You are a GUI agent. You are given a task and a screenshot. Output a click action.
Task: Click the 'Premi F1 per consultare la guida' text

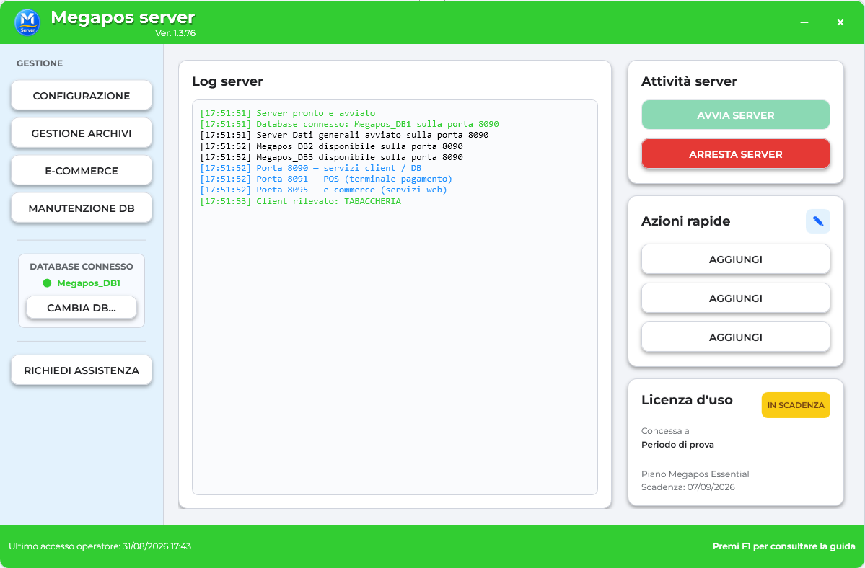pos(784,546)
